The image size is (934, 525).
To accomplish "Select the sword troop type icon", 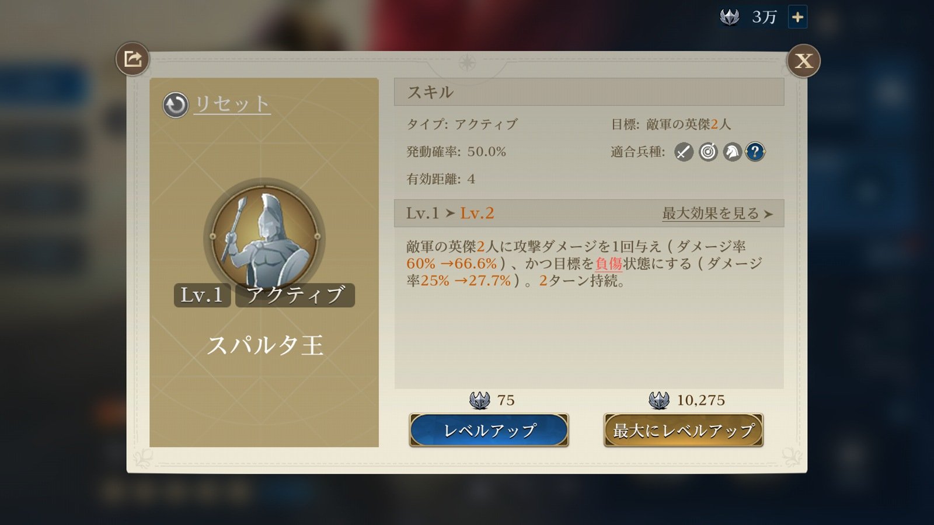I will tap(684, 152).
